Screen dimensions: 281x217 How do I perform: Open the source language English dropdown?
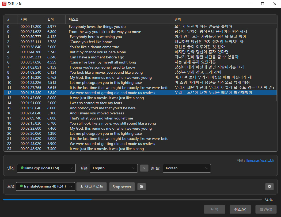pyautogui.click(x=114, y=168)
